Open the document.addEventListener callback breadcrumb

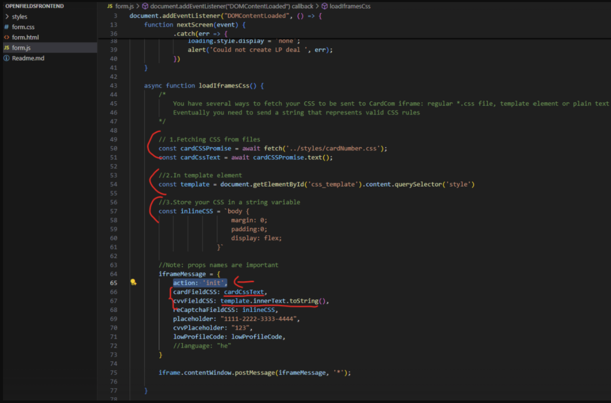(231, 6)
